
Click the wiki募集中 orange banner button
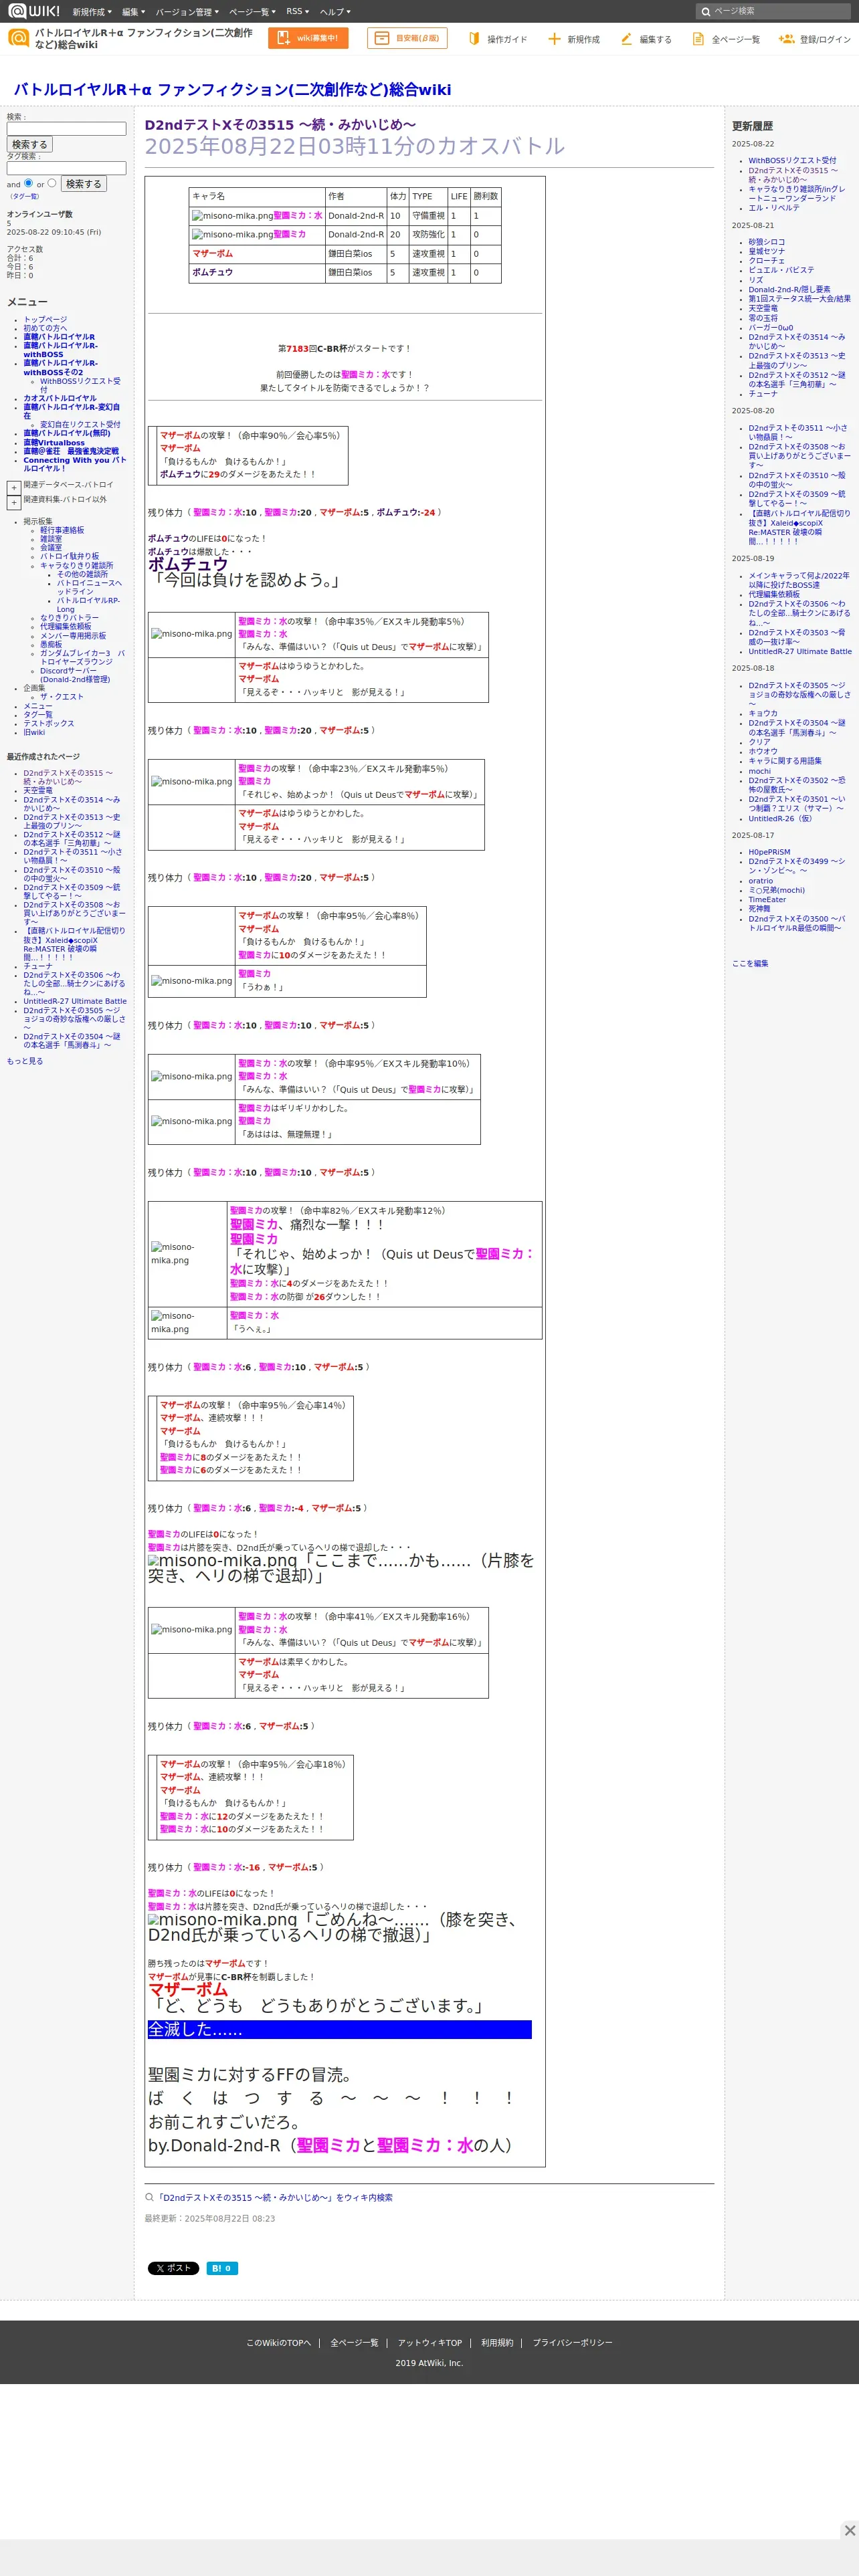(x=308, y=38)
